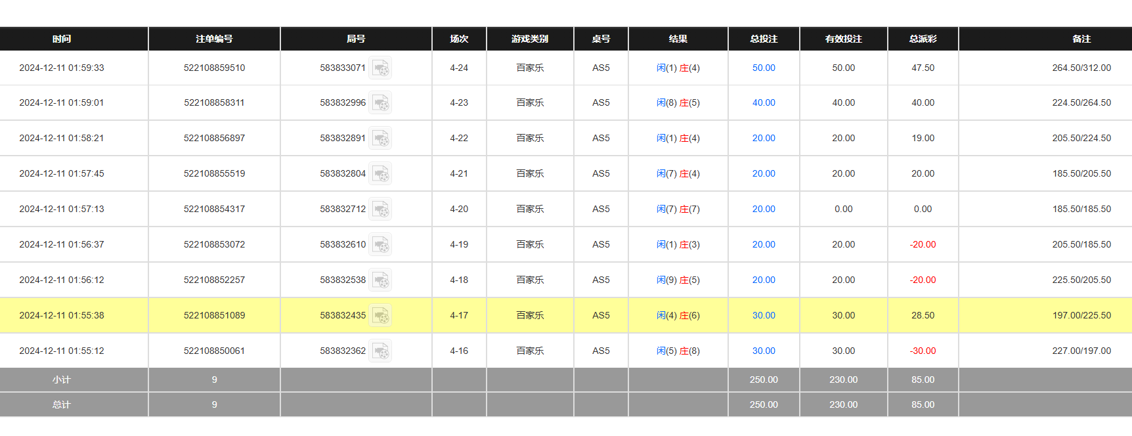Click replay icon beside round 583832610

pyautogui.click(x=380, y=245)
